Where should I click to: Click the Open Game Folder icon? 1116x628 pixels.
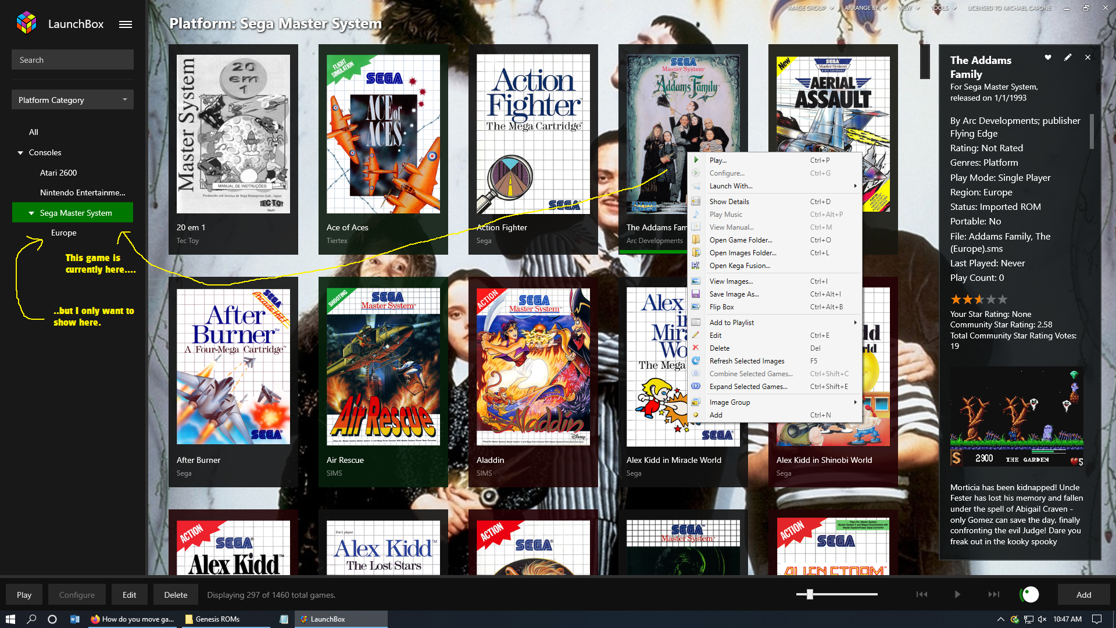pyautogui.click(x=696, y=240)
